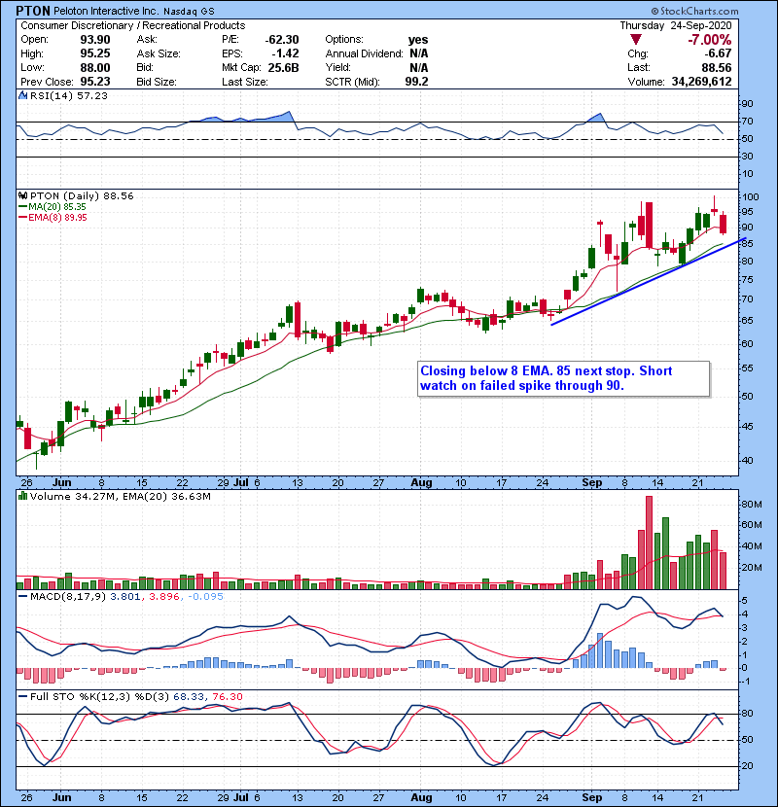Click the Chg value -6.67
The width and height of the screenshot is (778, 807).
[718, 53]
